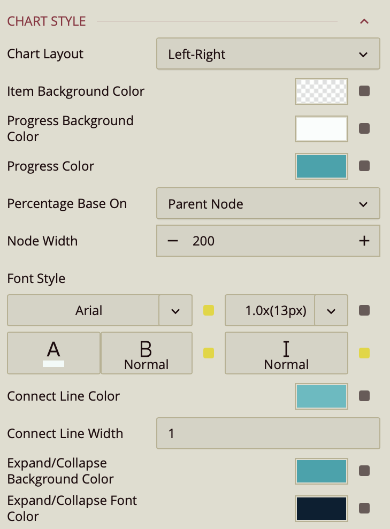Open the Item Background Color swatch
Viewport: 390px width, 529px height.
(x=321, y=91)
